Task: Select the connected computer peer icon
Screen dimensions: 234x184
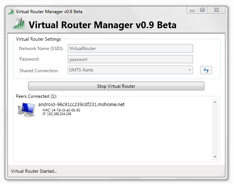Action: pos(27,109)
